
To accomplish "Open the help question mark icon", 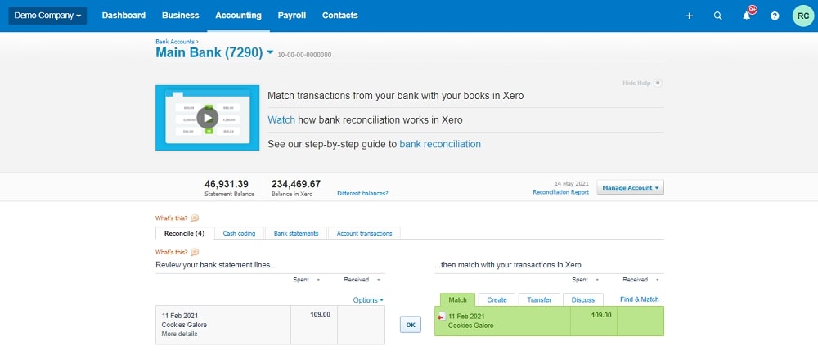I will (775, 16).
